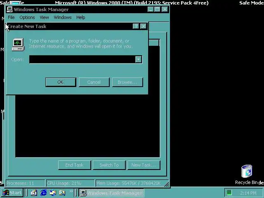The width and height of the screenshot is (264, 198).
Task: Open the Start menu
Action: 12,193
